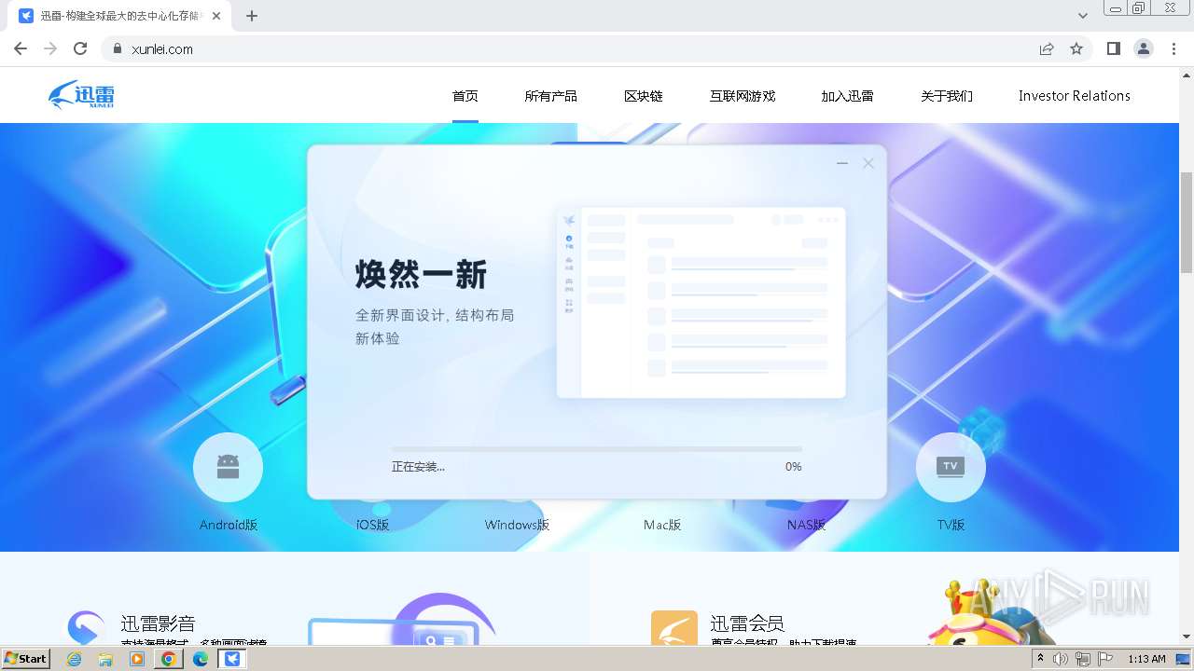
Task: Launch Internet Explorer from the taskbar
Action: (74, 659)
